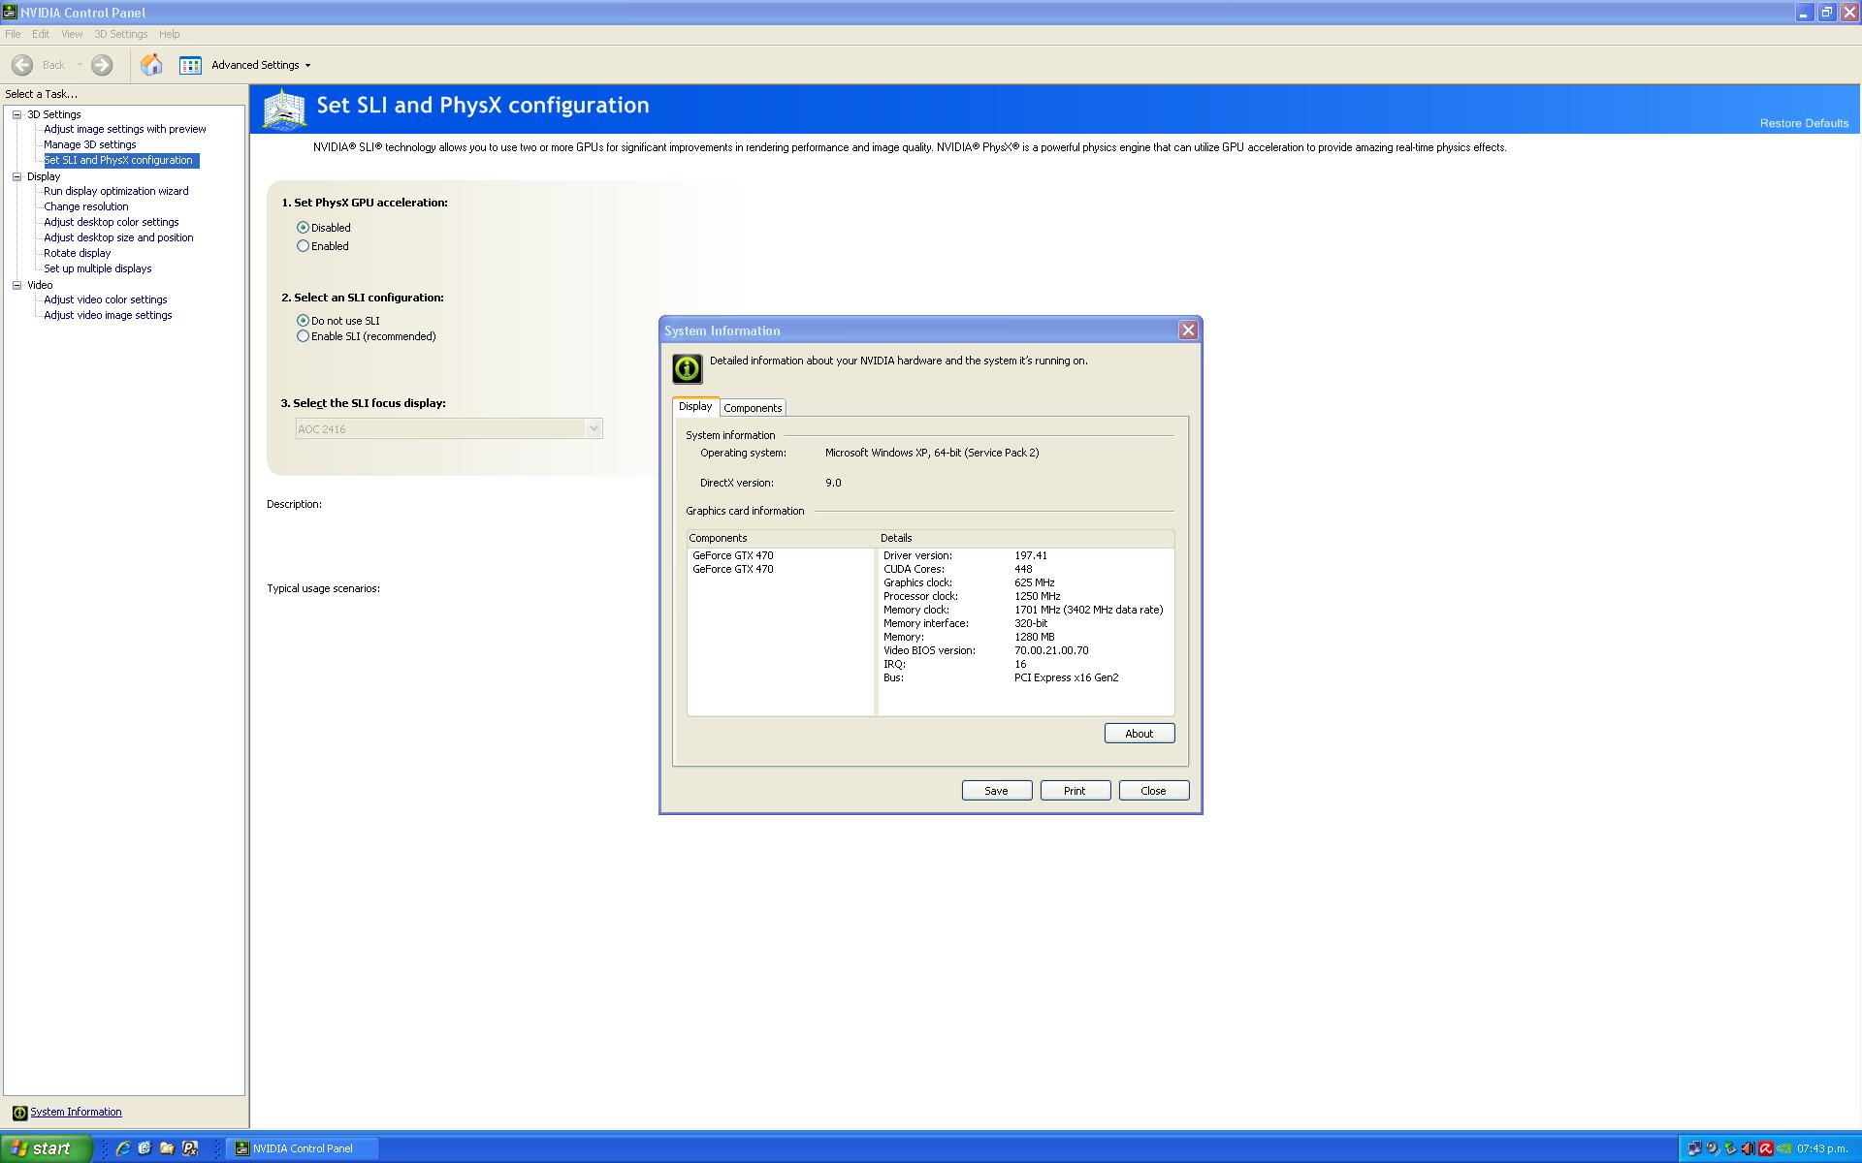1862x1163 pixels.
Task: Select first GeForce GTX 470 in components list
Action: (x=733, y=555)
